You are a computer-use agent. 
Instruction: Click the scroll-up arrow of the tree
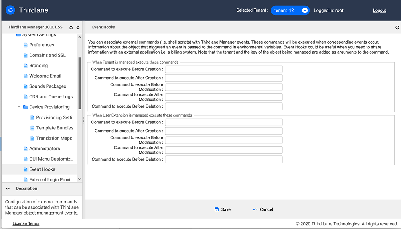click(79, 37)
